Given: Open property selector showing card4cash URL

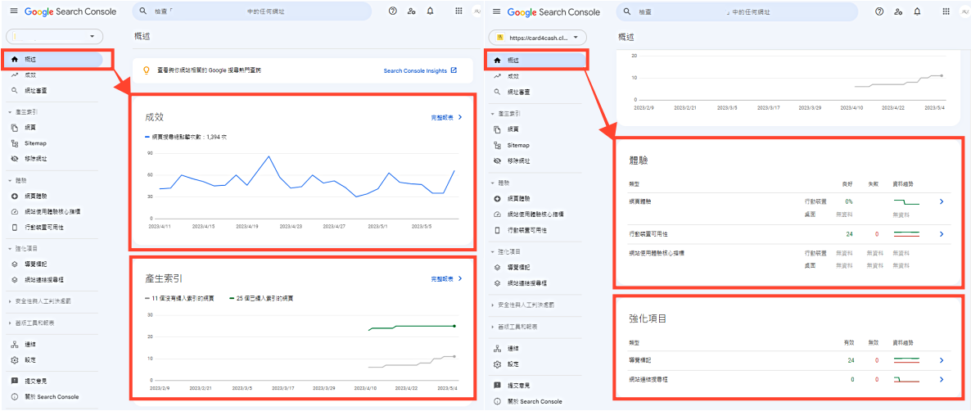Looking at the screenshot, I should tap(538, 38).
